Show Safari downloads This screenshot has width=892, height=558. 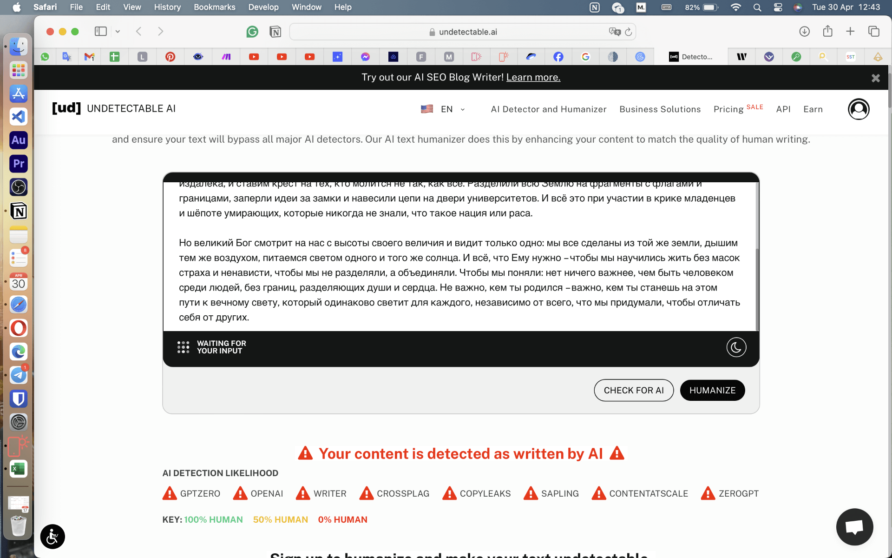click(804, 31)
